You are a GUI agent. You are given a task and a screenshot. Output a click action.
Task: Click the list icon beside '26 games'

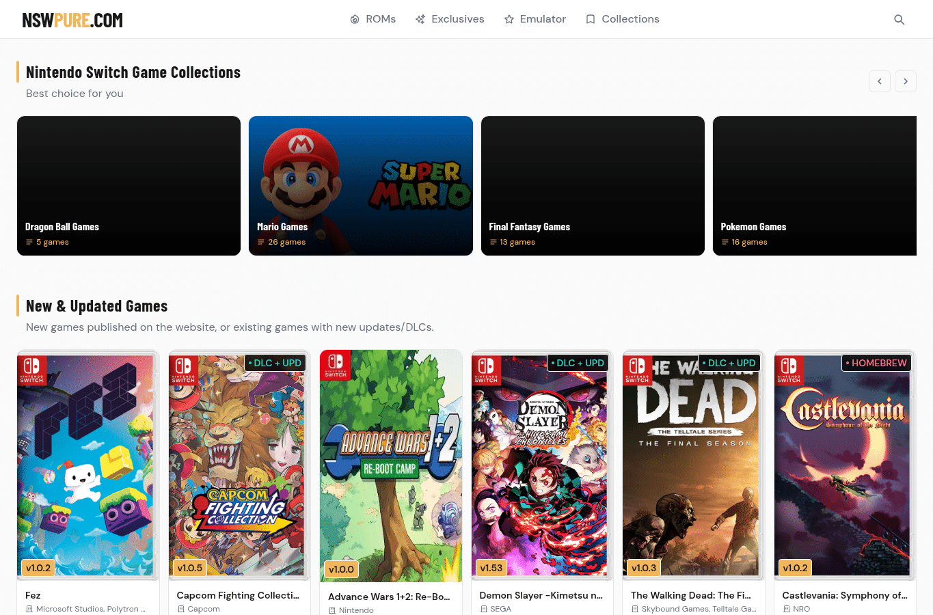[x=261, y=242]
